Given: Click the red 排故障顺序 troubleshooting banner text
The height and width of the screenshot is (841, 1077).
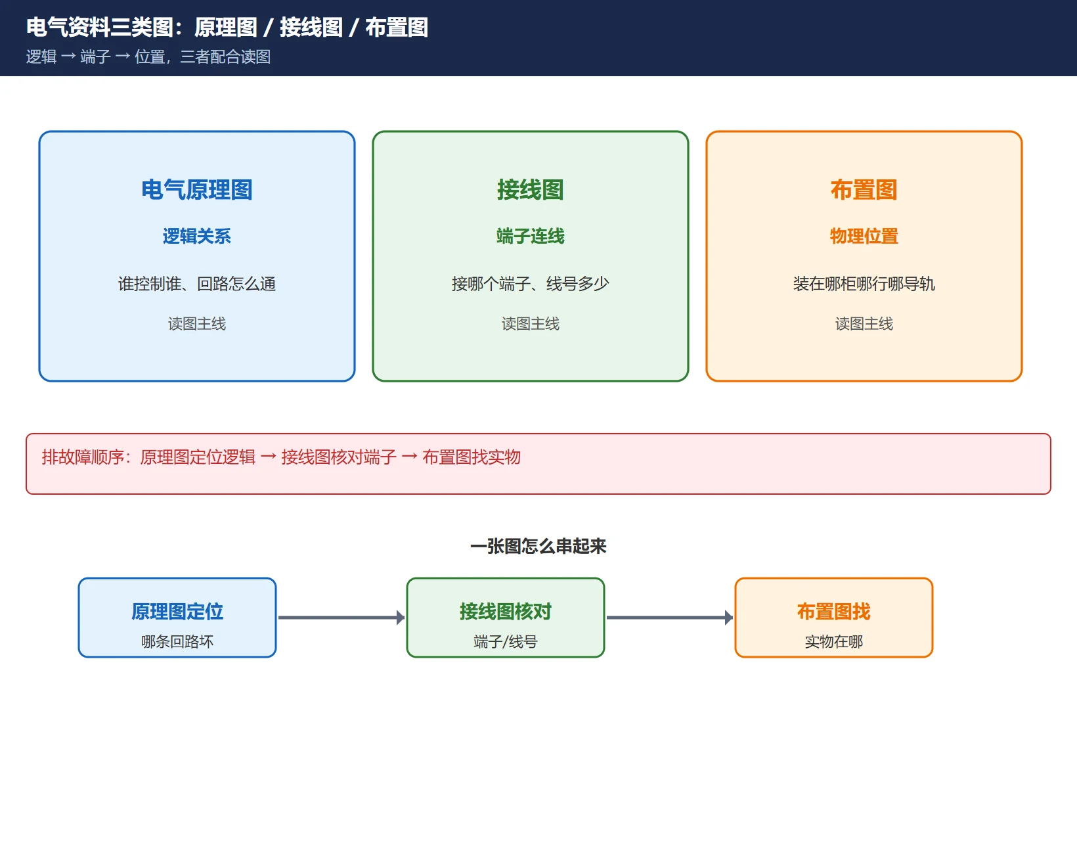Looking at the screenshot, I should [281, 457].
